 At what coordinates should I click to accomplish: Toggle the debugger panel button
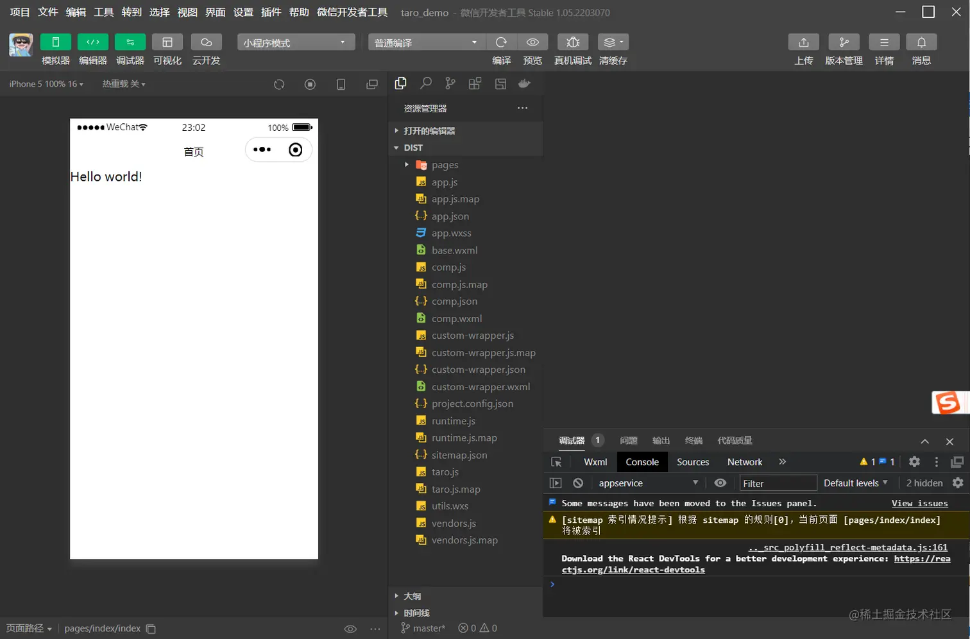pyautogui.click(x=130, y=42)
